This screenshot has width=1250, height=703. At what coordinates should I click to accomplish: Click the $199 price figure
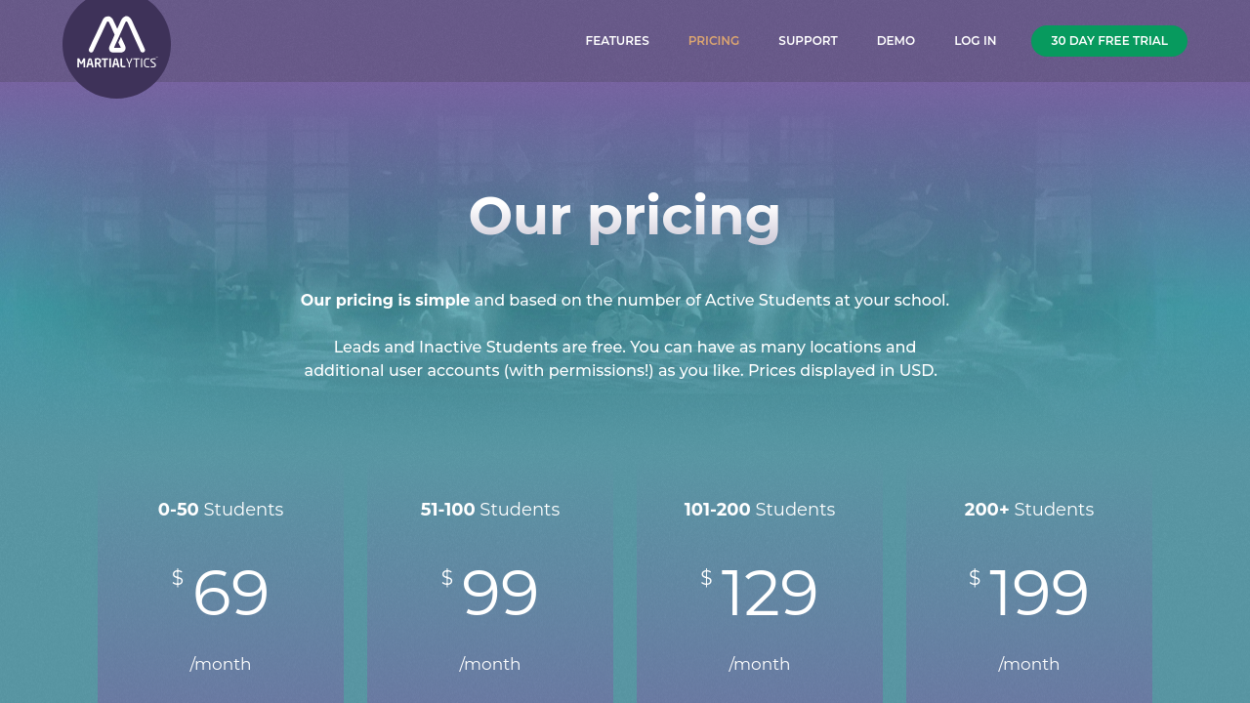coord(1038,593)
